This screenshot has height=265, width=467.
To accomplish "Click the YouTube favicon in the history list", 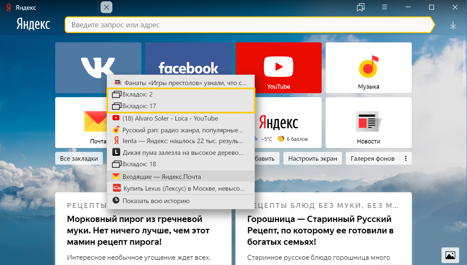I will [x=116, y=118].
